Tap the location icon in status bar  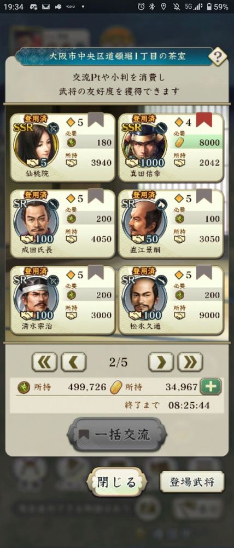(163, 6)
